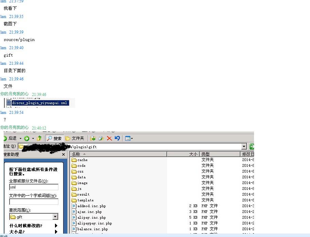
Task: Click the word-in-file search field
Action: (x=34, y=202)
